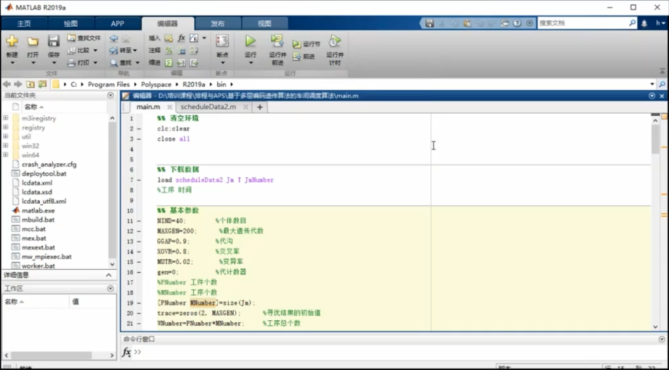Click the plus button to add new editor tab
This screenshot has width=669, height=370.
click(x=260, y=107)
